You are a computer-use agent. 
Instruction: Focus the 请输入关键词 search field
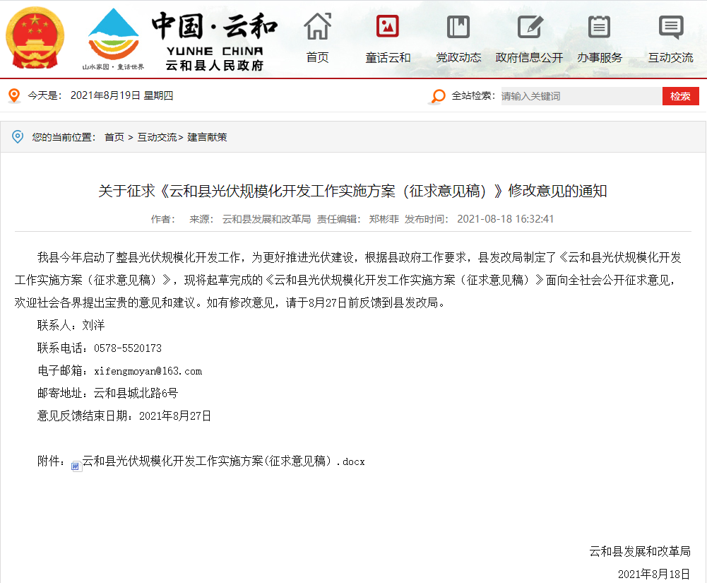click(x=581, y=96)
